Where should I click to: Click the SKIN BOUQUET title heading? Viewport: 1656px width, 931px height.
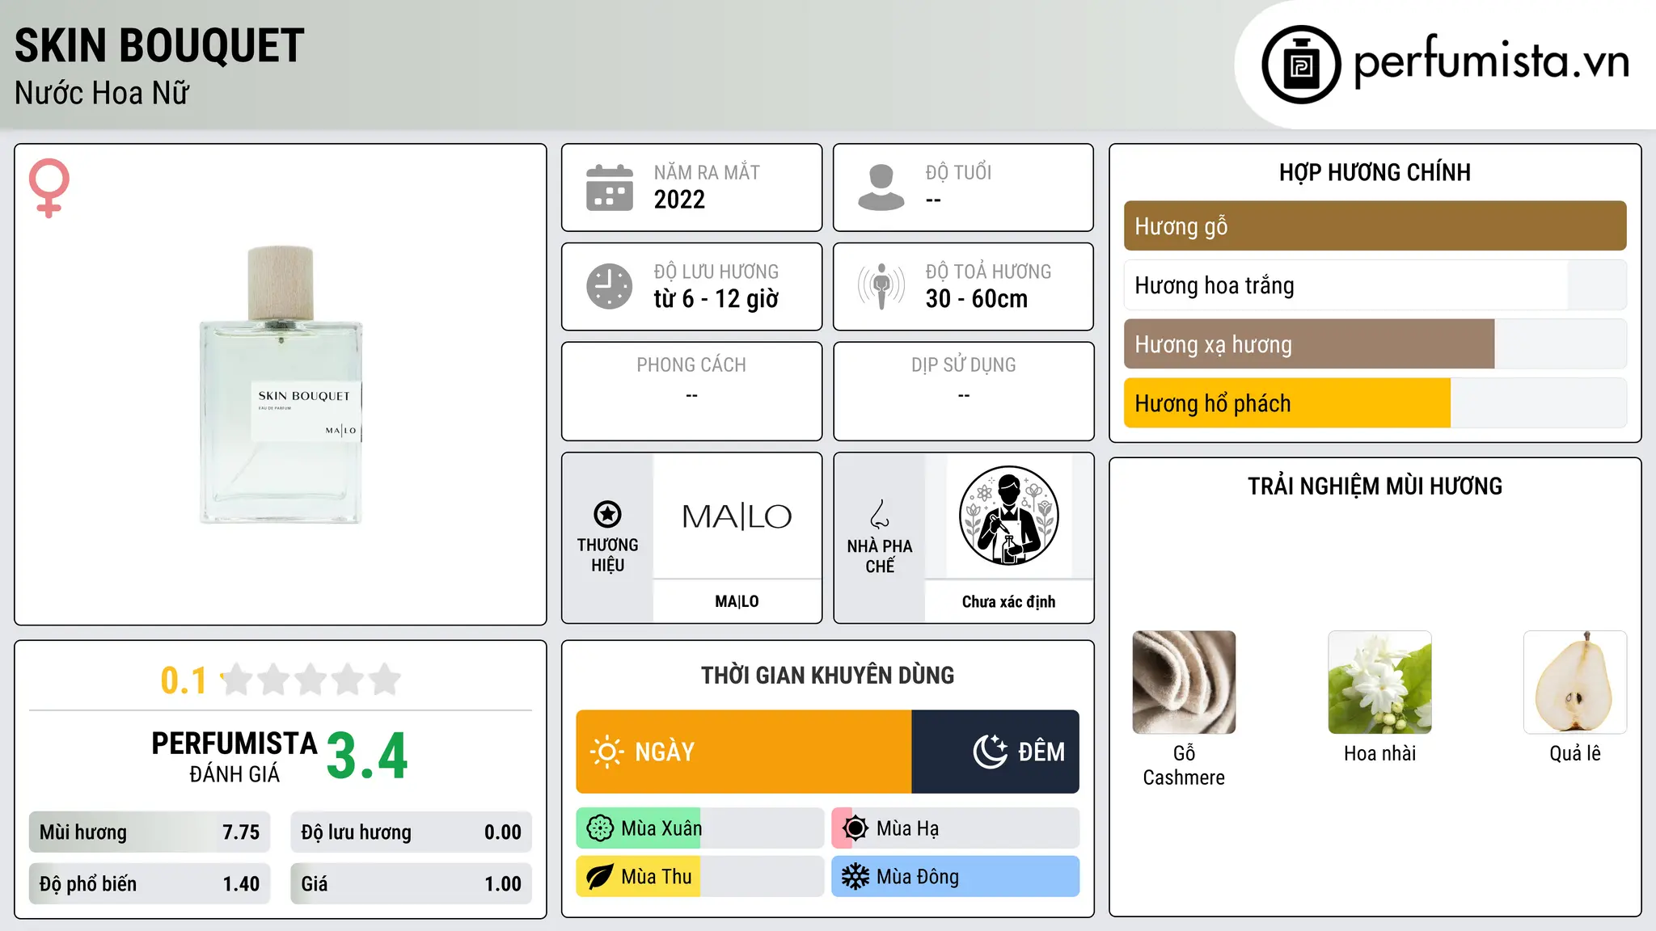tap(159, 45)
